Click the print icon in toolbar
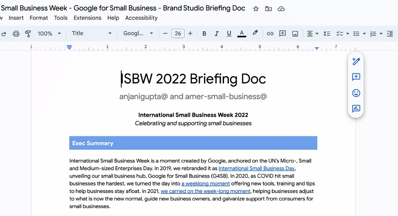 16,34
